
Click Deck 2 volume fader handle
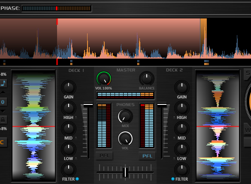tap(162, 105)
